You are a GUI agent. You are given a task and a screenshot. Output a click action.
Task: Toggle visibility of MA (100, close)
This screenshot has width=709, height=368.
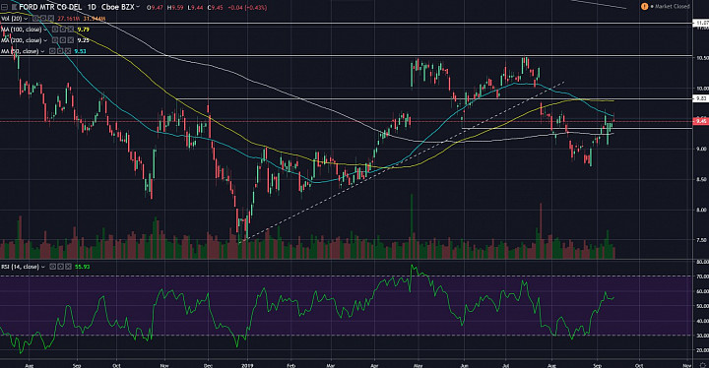point(55,30)
